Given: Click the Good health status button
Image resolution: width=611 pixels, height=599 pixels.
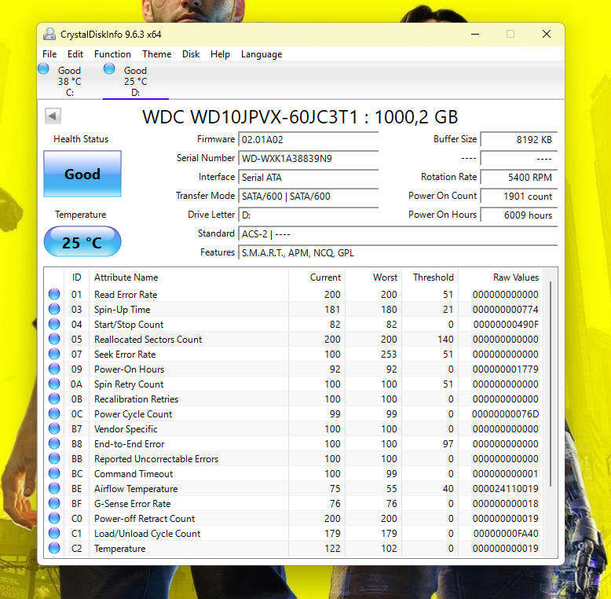Looking at the screenshot, I should 82,174.
